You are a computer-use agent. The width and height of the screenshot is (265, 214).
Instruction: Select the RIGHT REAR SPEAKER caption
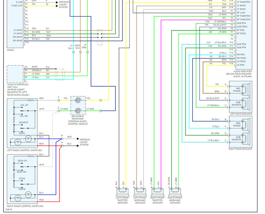coord(240,149)
